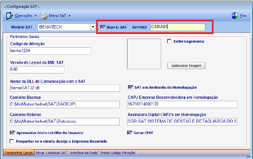Switch to the Parâmetros Gerais tab
The width and height of the screenshot is (253, 159).
[x=18, y=152]
